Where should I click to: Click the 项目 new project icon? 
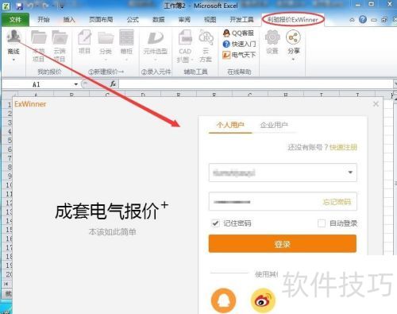click(x=85, y=37)
